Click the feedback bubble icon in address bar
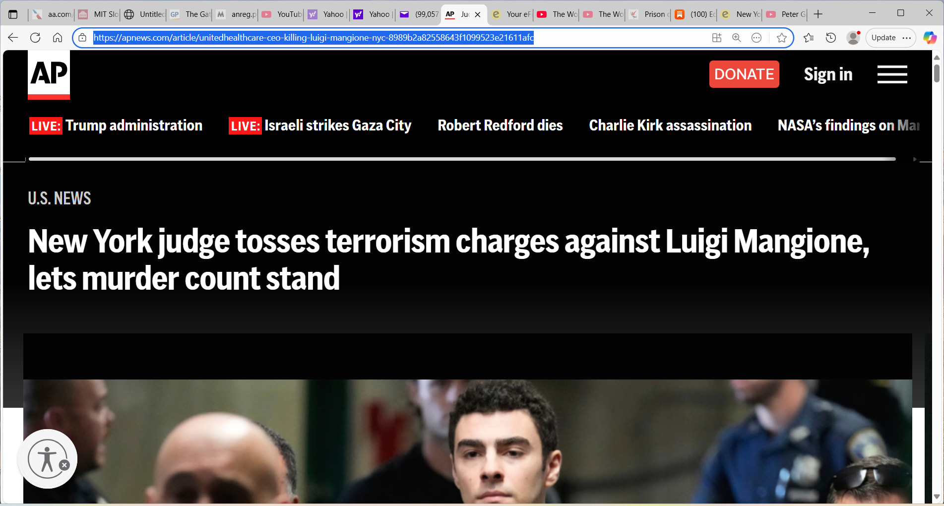Viewport: 944px width, 506px height. (x=756, y=38)
